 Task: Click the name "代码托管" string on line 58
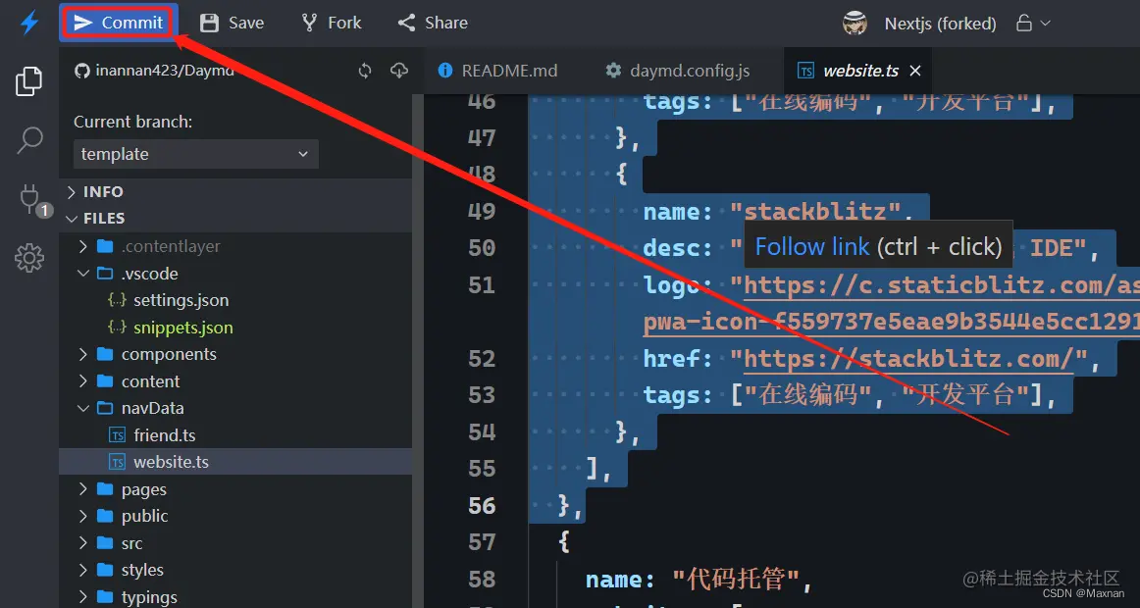[734, 579]
